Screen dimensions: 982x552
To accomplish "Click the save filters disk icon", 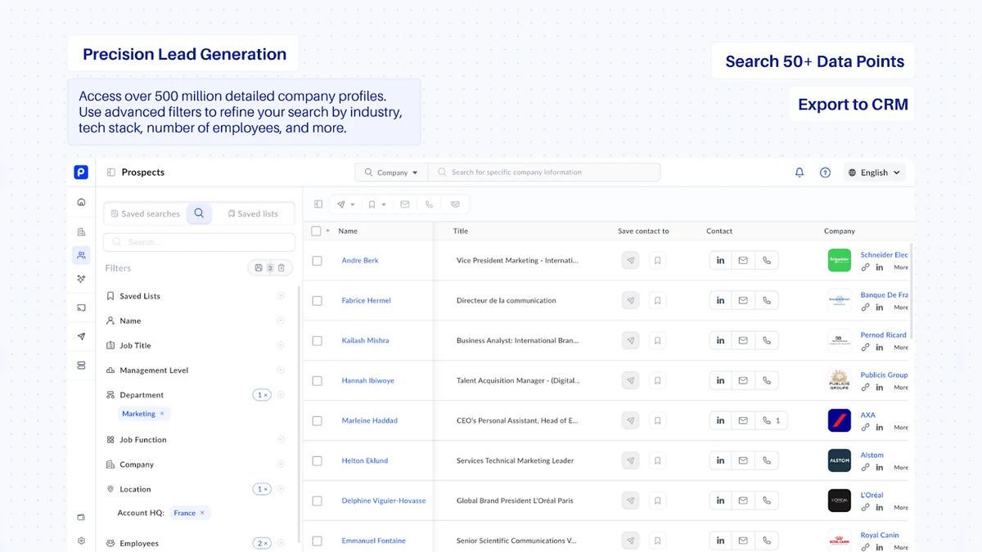I will pos(259,267).
